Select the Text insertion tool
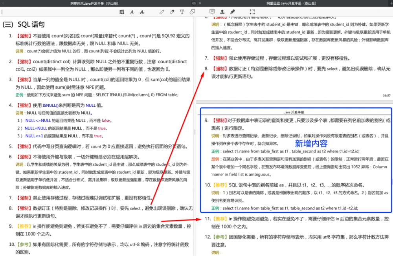This screenshot has height=256, width=393. 182,12
